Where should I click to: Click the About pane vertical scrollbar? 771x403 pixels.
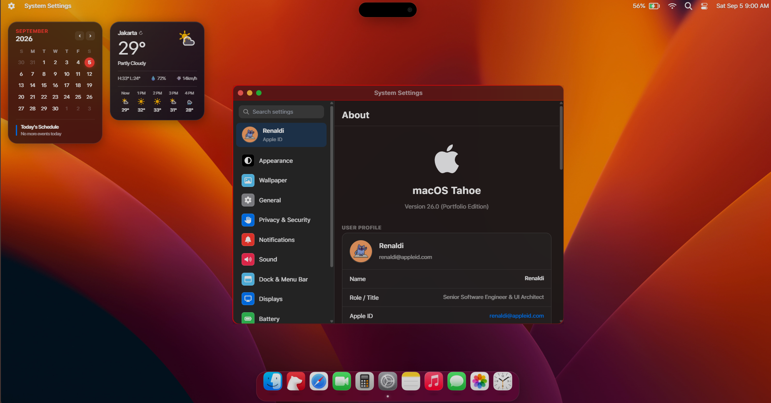(561, 137)
